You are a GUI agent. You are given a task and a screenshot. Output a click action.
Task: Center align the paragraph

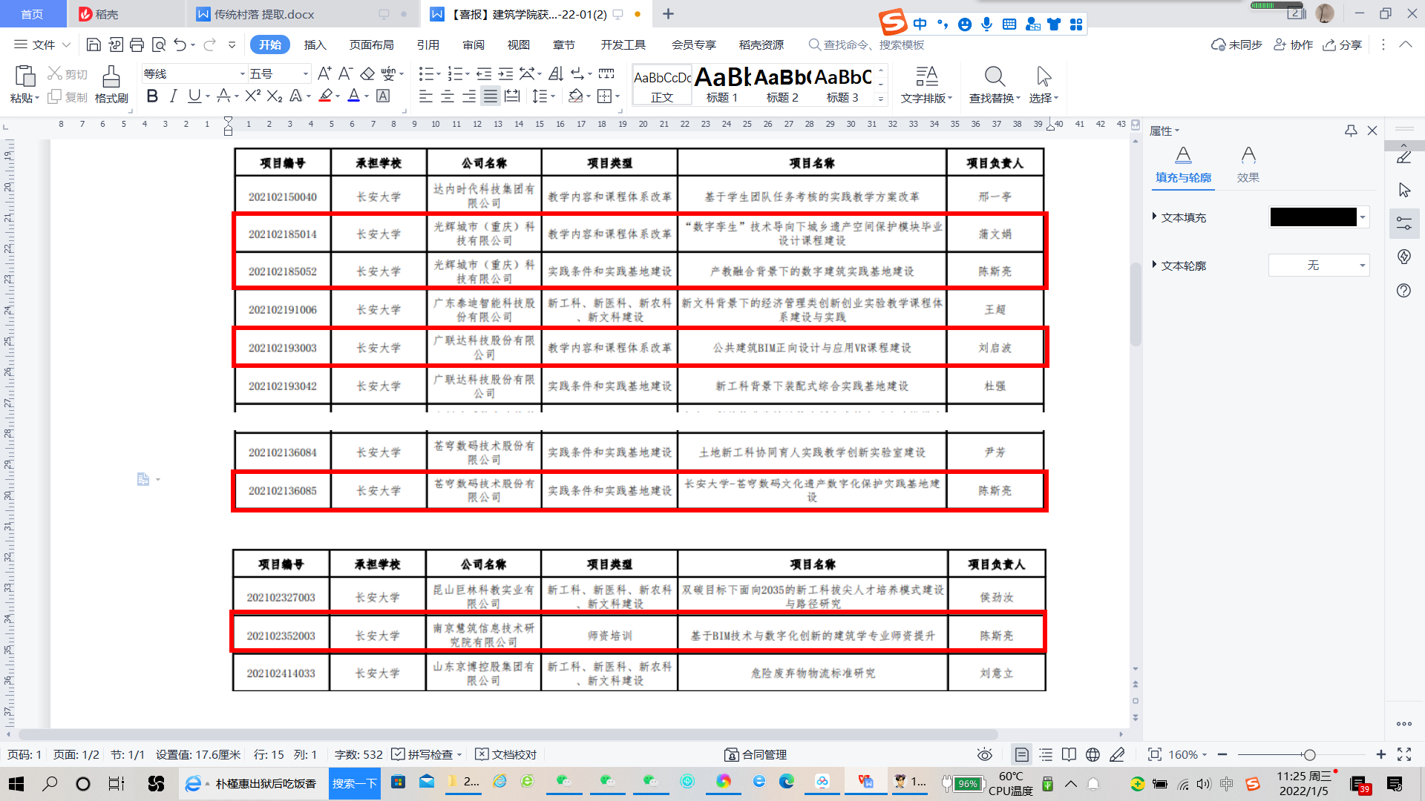[x=448, y=96]
